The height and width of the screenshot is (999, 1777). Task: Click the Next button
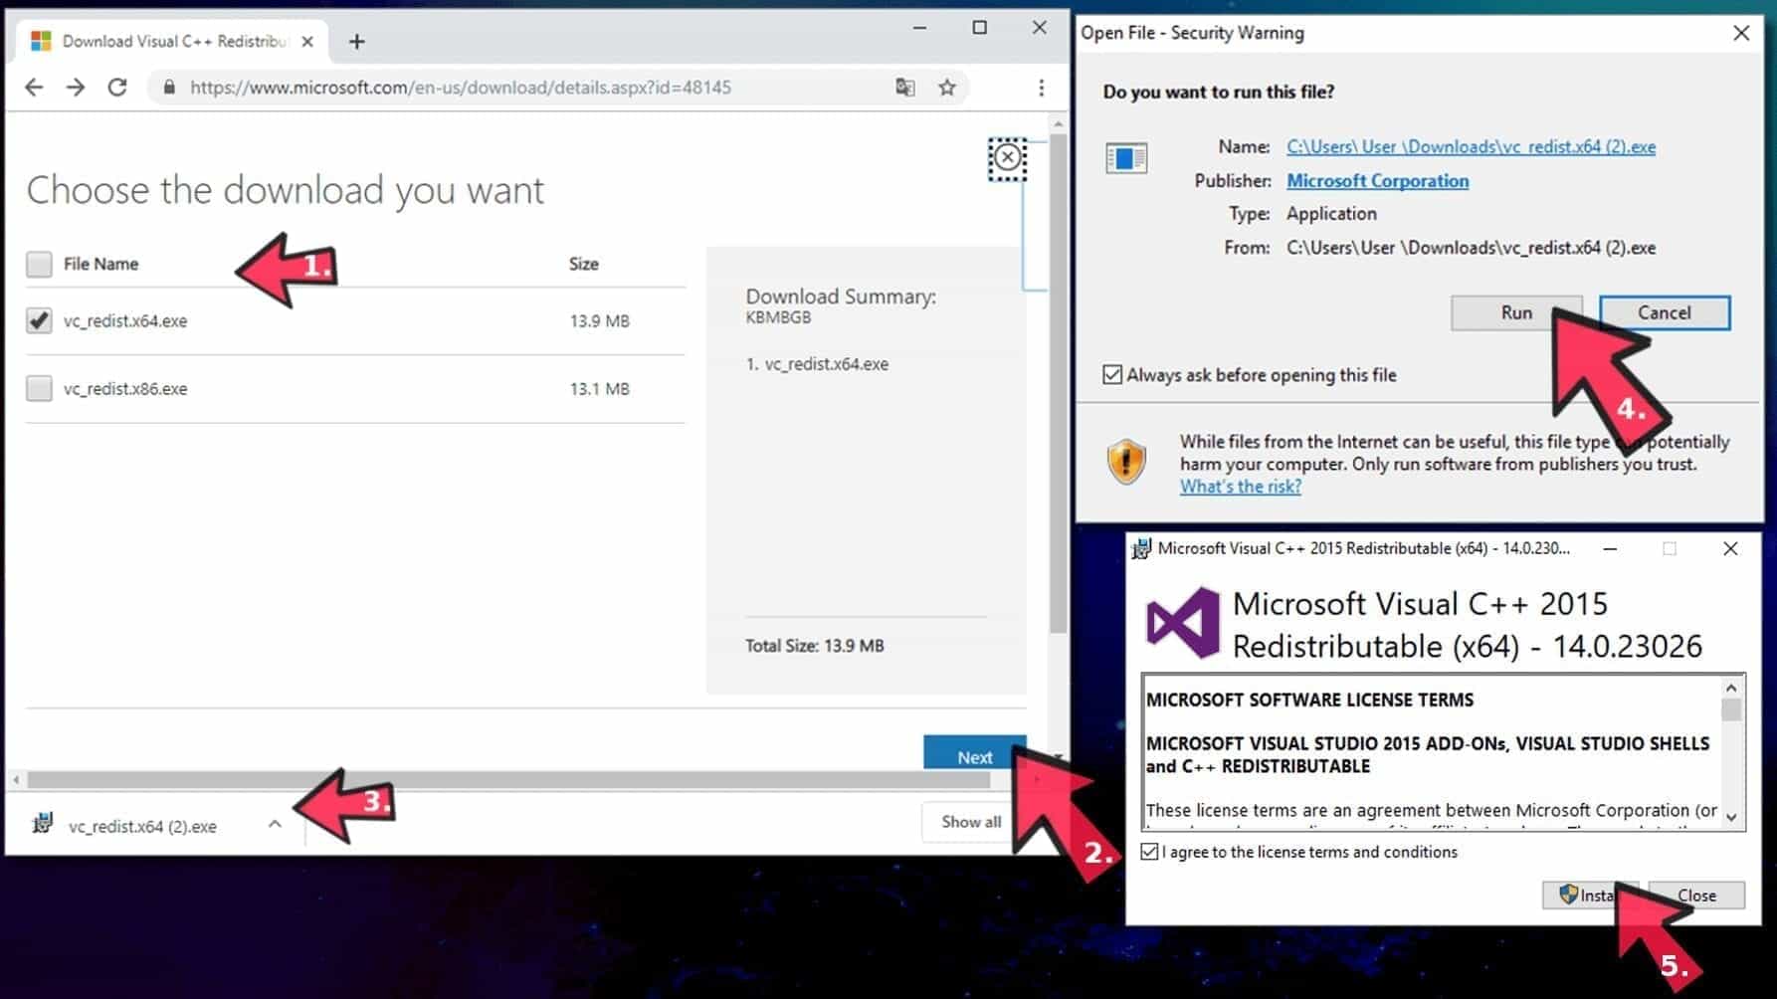[974, 753]
